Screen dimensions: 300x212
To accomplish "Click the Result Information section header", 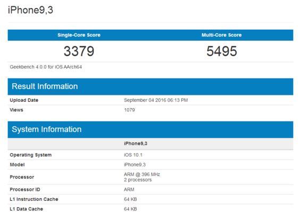I will tap(151, 86).
